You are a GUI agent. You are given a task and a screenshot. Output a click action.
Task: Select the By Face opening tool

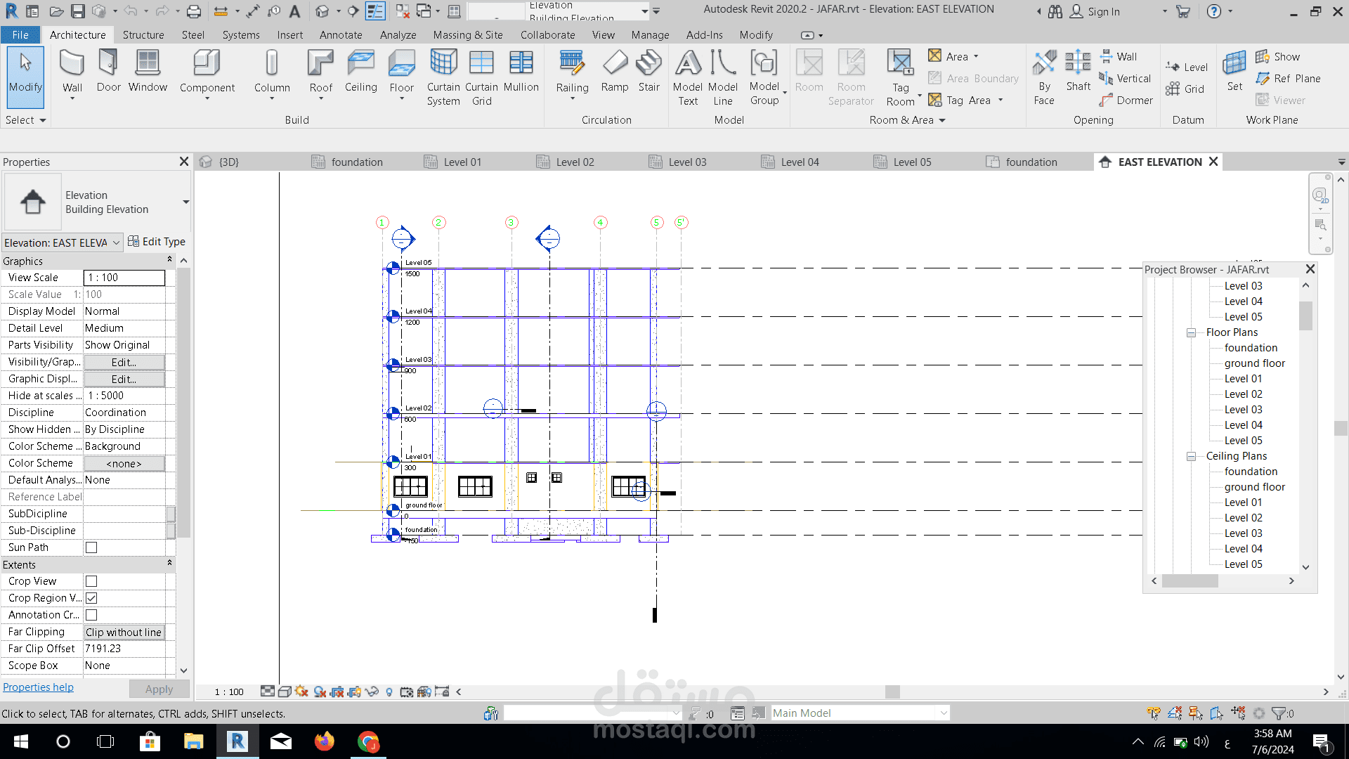(1044, 77)
